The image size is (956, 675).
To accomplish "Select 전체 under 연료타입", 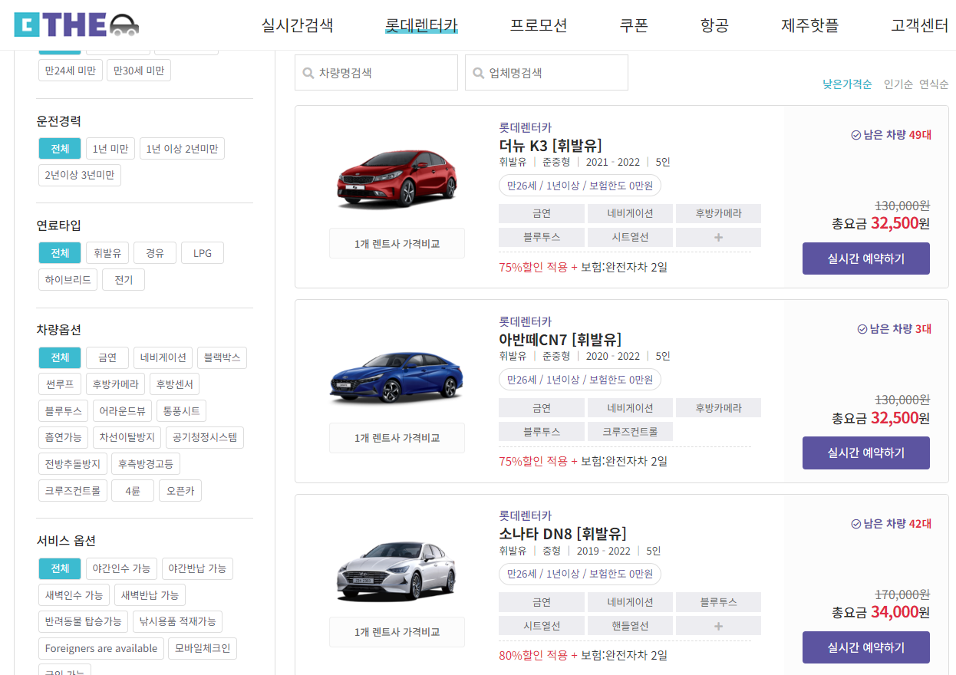I will click(x=60, y=253).
